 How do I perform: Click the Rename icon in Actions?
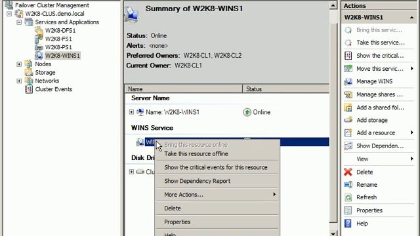[348, 185]
